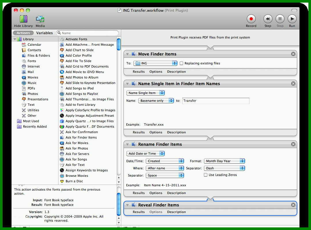
Task: Switch to the Variables tab
Action: (x=44, y=33)
